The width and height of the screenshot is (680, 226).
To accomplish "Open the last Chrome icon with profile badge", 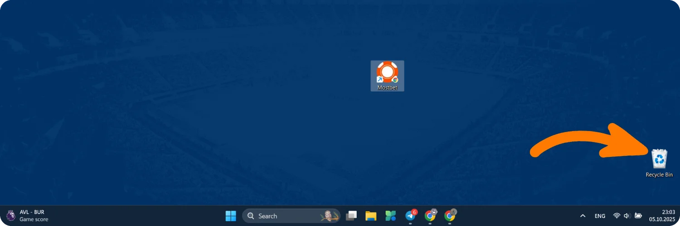I will pyautogui.click(x=450, y=216).
